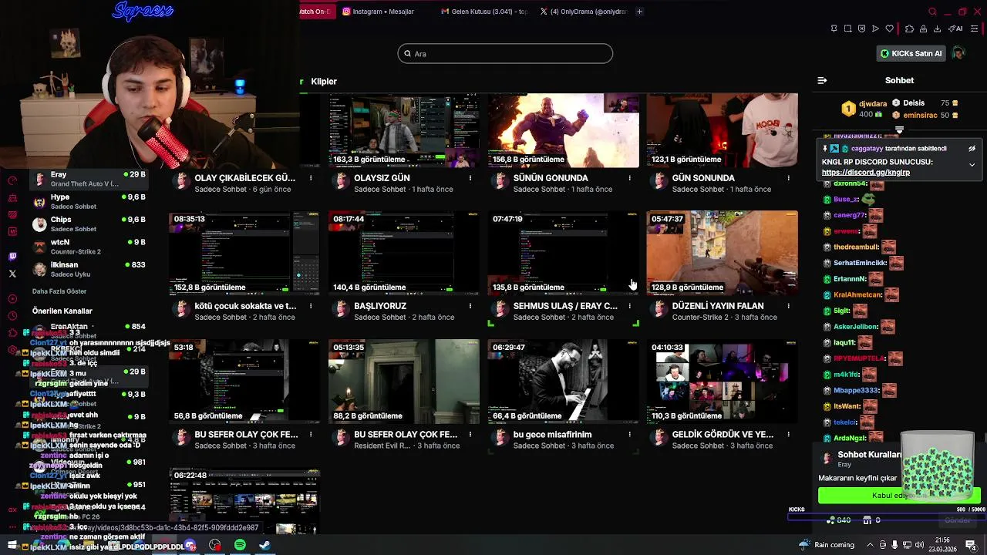
Task: Switch to OnlyDrama X browser tab
Action: pyautogui.click(x=584, y=12)
